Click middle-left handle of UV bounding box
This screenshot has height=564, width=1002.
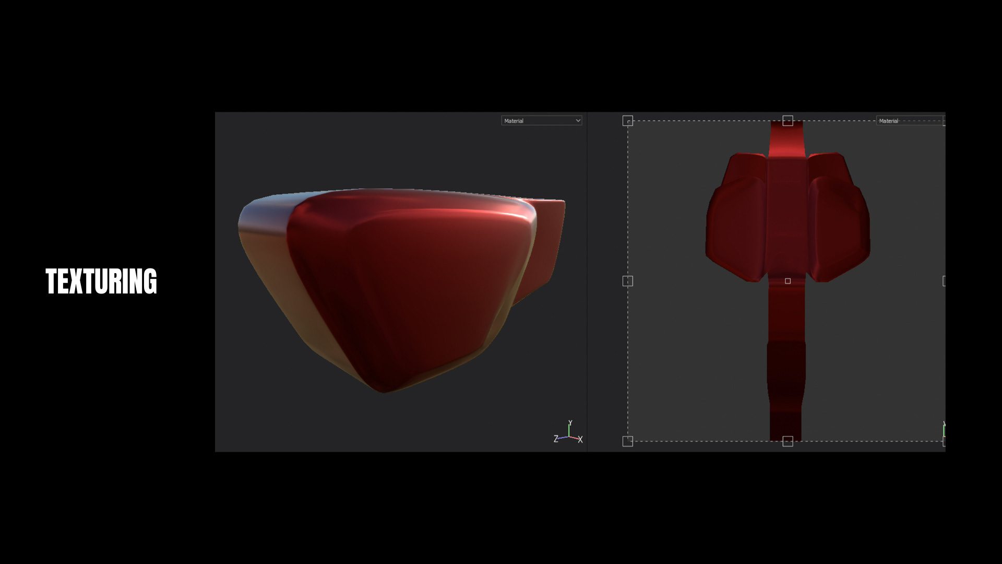pos(628,281)
